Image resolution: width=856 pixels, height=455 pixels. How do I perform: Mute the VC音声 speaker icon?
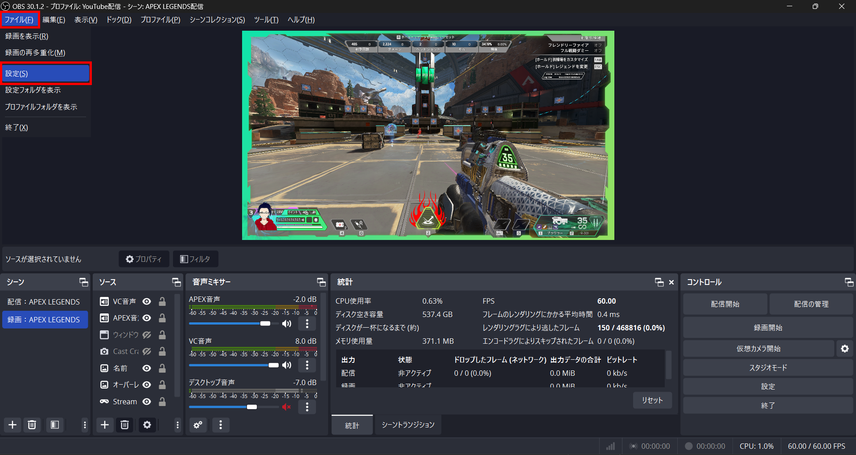[287, 365]
